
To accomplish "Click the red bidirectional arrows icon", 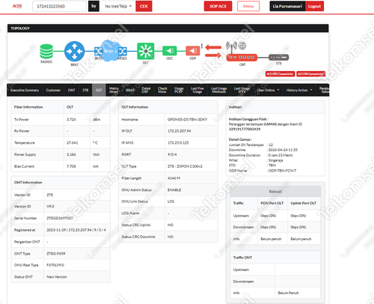I will [213, 52].
